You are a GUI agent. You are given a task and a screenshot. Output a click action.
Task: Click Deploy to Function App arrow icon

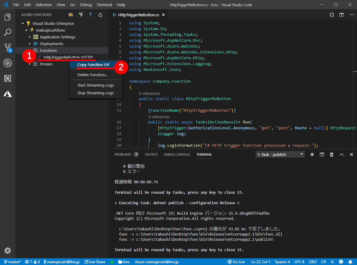91,15
